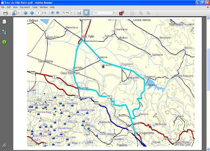The image size is (210, 151).
Task: Click the page number input field
Action: pos(38,13)
